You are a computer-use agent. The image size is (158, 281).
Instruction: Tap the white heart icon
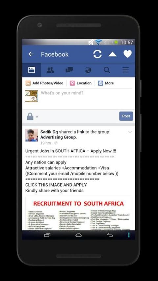click(127, 54)
